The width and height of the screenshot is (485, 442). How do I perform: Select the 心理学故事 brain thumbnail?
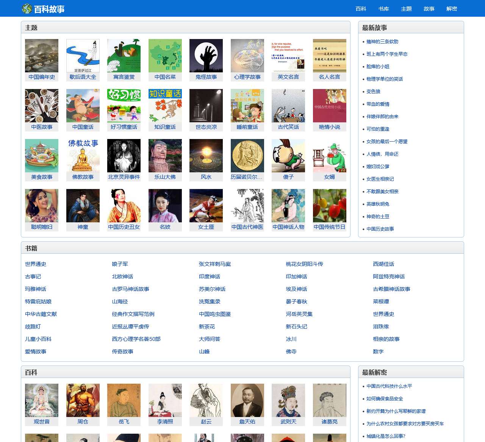click(247, 56)
